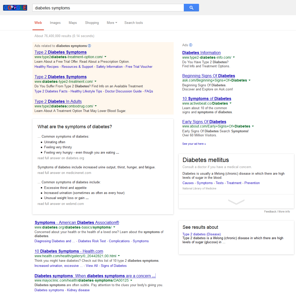296x293 pixels.
Task: Click 'read full answer on medicinenet.com'
Action: coord(64,173)
